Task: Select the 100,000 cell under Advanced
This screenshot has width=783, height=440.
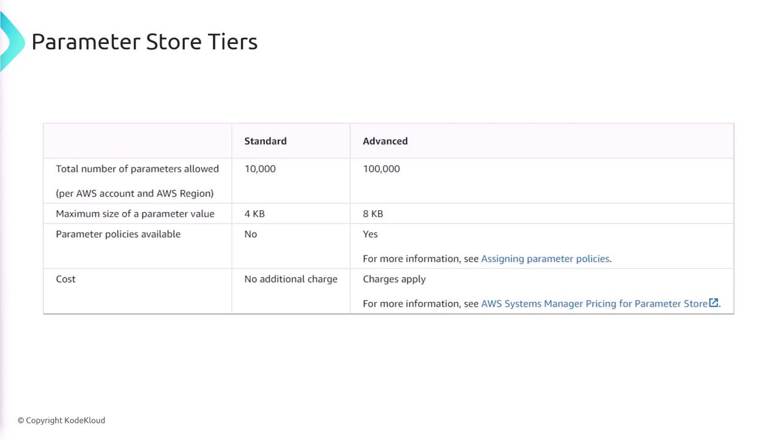Action: (x=381, y=169)
